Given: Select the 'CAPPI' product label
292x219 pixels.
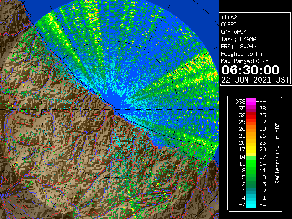Looking at the screenshot, I should point(229,25).
